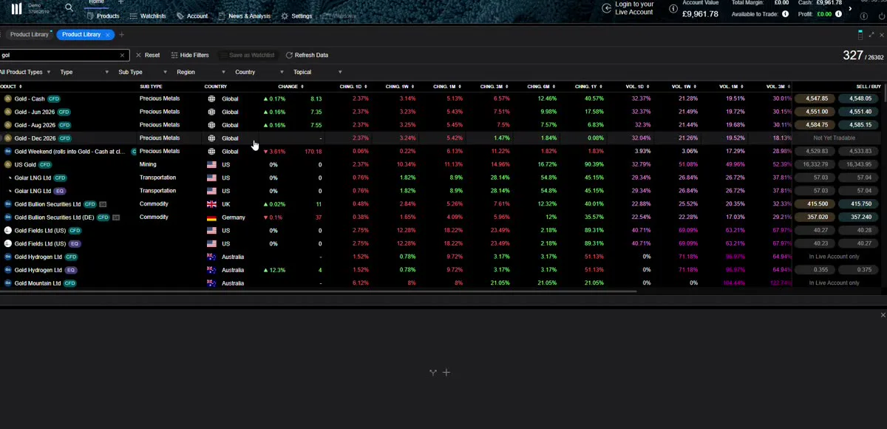The image size is (887, 429).
Task: Click the EQ badge on Golar LNG Ltd
Action: [60, 191]
